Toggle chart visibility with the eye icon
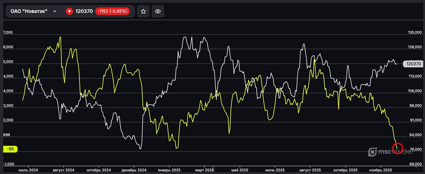 pyautogui.click(x=158, y=11)
